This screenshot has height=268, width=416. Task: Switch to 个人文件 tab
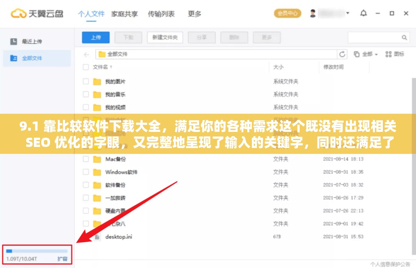[91, 14]
